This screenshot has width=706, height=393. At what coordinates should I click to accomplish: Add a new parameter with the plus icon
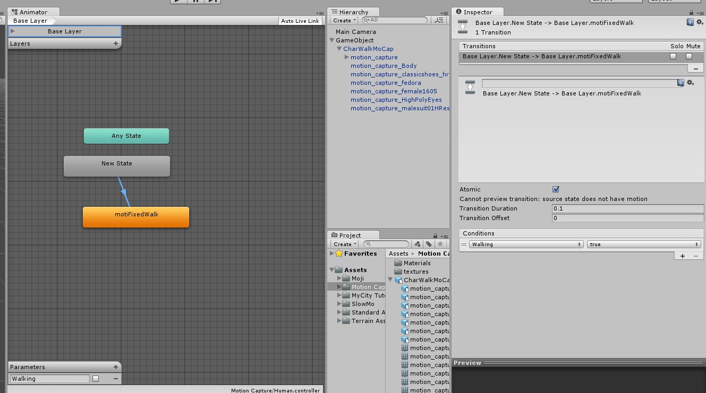click(x=116, y=366)
